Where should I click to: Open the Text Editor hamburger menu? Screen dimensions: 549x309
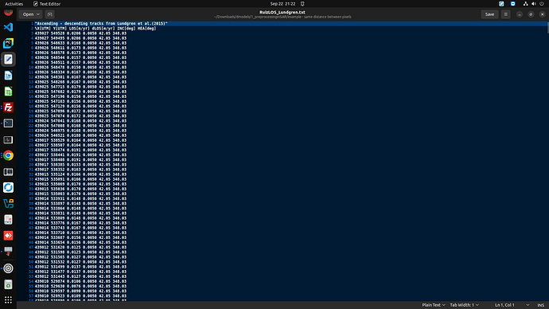pos(505,14)
